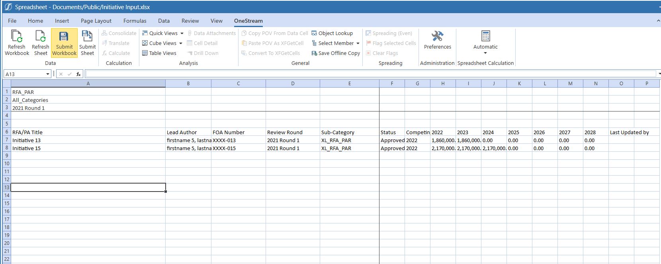Open the File menu

[12, 21]
